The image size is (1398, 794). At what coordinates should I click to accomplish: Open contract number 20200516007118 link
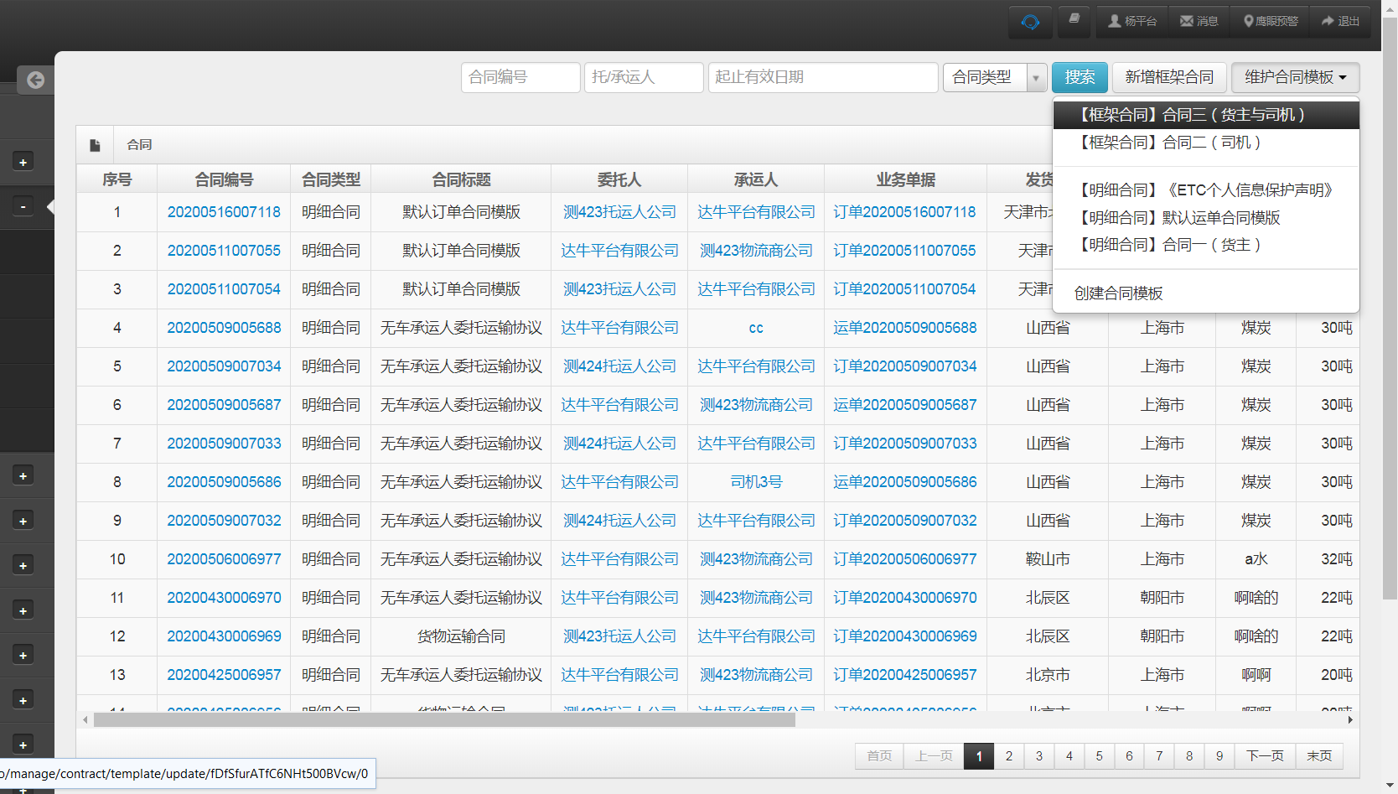[224, 212]
